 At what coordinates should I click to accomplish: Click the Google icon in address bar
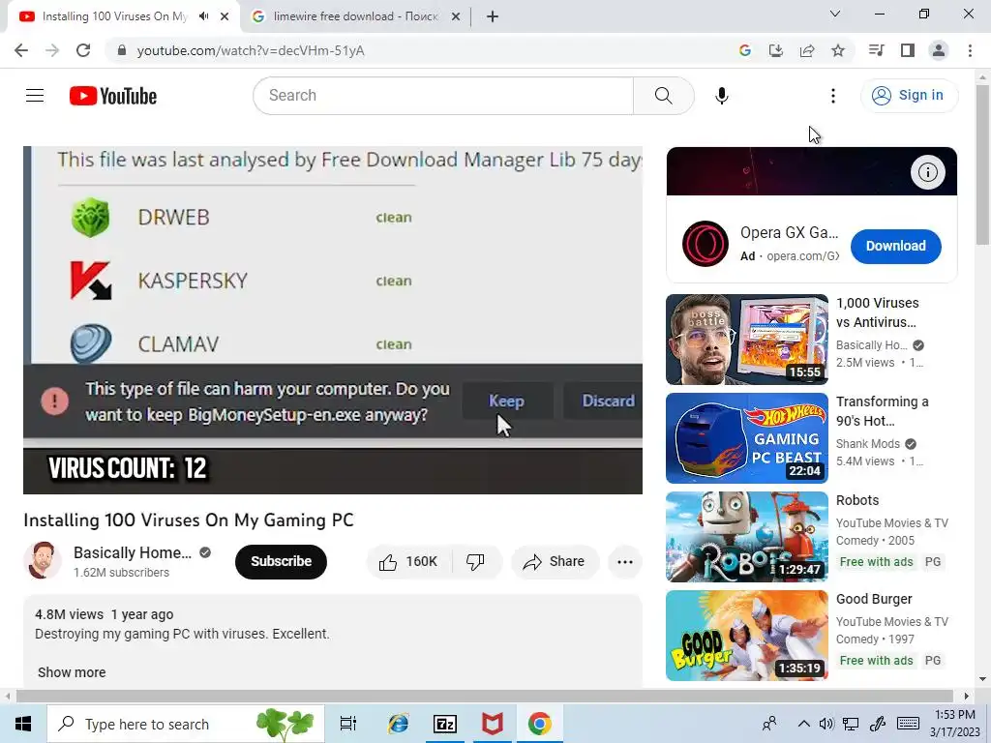point(745,50)
